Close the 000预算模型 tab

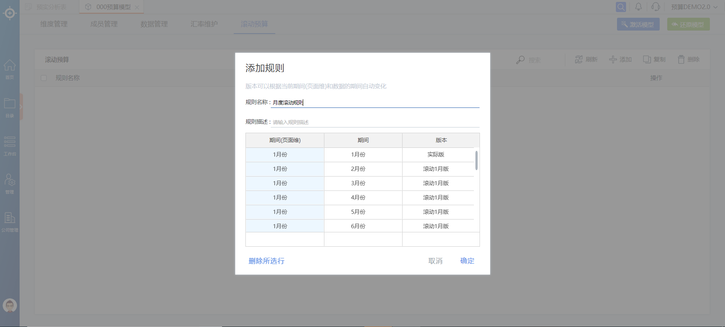[137, 7]
